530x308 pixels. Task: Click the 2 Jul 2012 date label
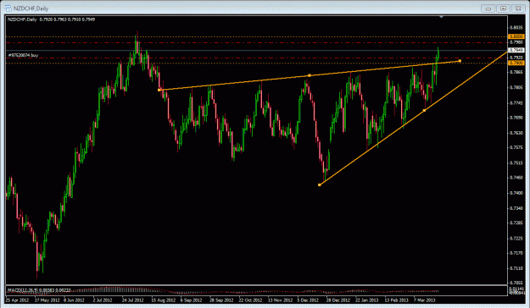(103, 300)
